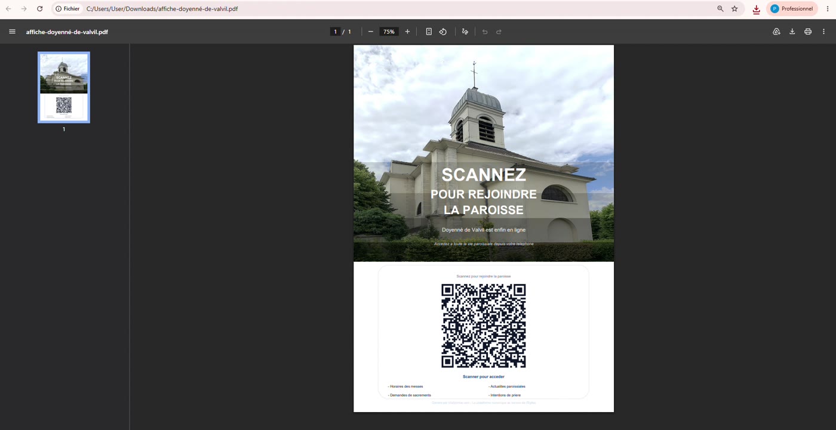Click the QR code on the poster
The height and width of the screenshot is (430, 836).
(x=484, y=326)
